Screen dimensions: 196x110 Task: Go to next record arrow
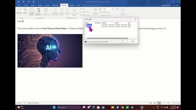pos(113,9)
